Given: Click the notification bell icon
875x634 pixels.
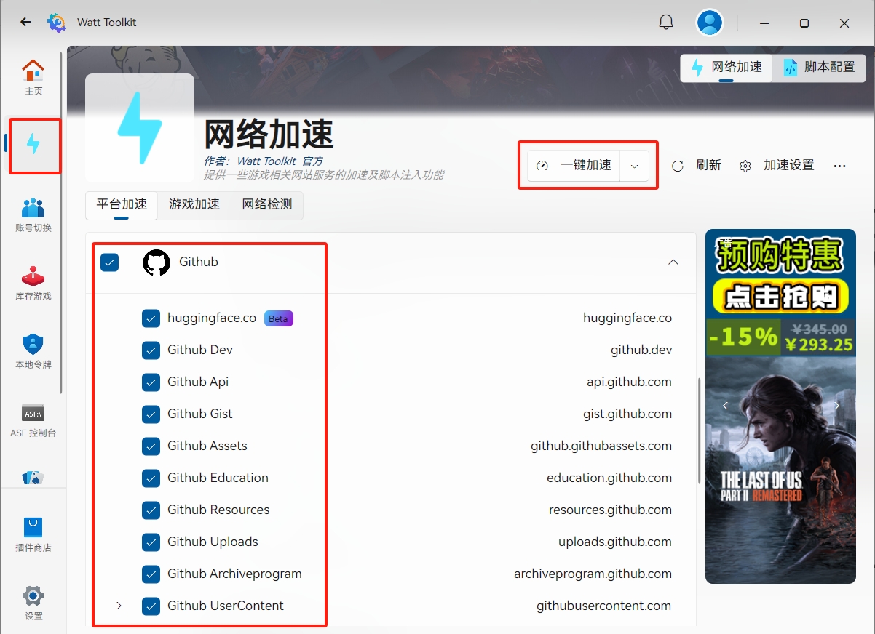Looking at the screenshot, I should [x=666, y=23].
